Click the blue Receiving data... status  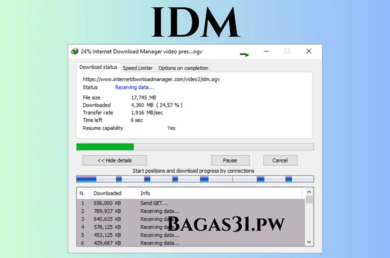[x=135, y=87]
